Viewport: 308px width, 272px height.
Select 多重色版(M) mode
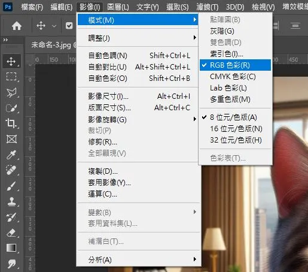[235, 99]
